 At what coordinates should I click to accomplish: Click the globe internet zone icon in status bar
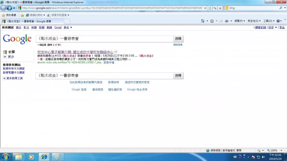coord(208,151)
